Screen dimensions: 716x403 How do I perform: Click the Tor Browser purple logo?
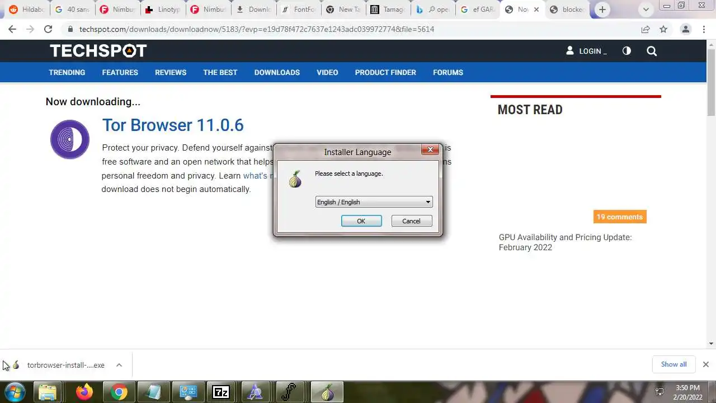point(70,139)
